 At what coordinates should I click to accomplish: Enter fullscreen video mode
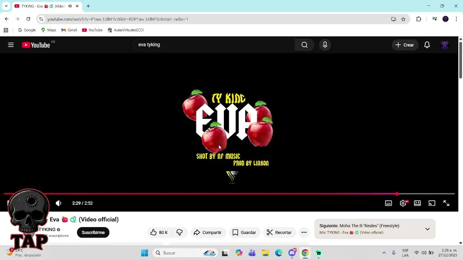pyautogui.click(x=446, y=203)
